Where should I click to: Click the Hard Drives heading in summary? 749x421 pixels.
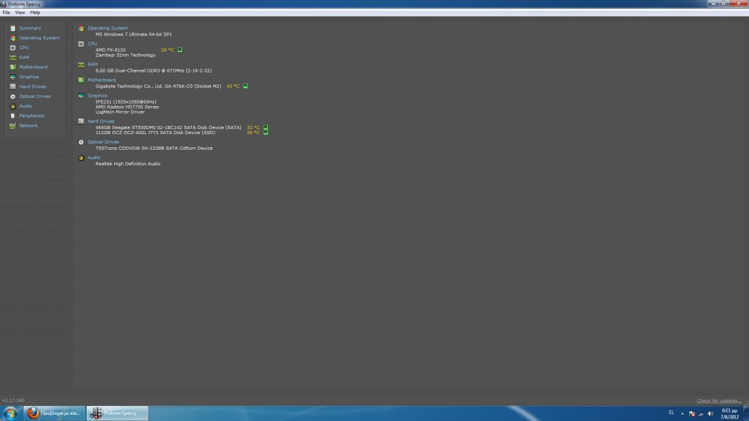coord(100,122)
